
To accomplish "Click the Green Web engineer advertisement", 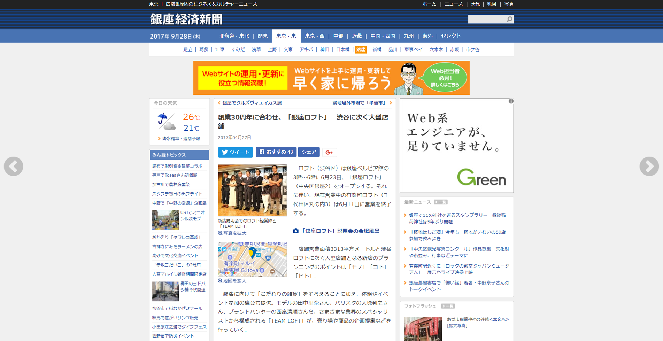I will (456, 146).
